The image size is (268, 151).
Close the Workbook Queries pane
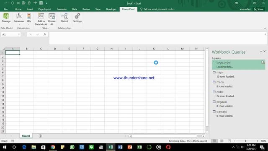pyautogui.click(x=264, y=51)
